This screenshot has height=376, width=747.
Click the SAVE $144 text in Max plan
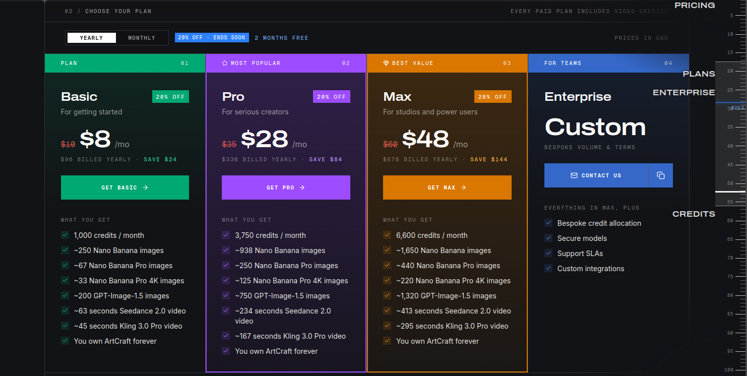point(489,159)
